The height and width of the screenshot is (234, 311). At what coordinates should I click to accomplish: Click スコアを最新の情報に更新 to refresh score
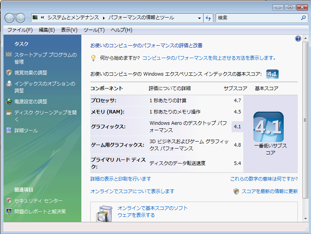pyautogui.click(x=269, y=191)
